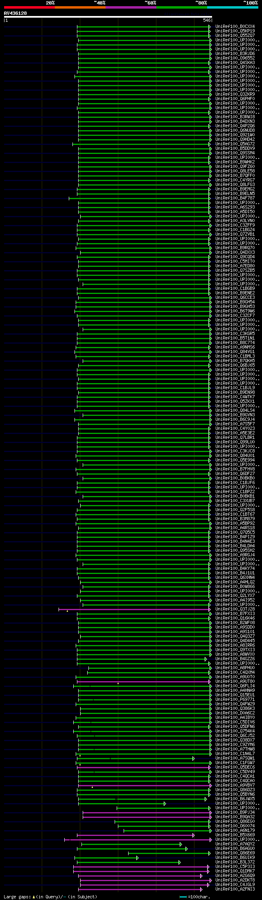Select the UniRef100_A2DKT8 label

click(235, 880)
